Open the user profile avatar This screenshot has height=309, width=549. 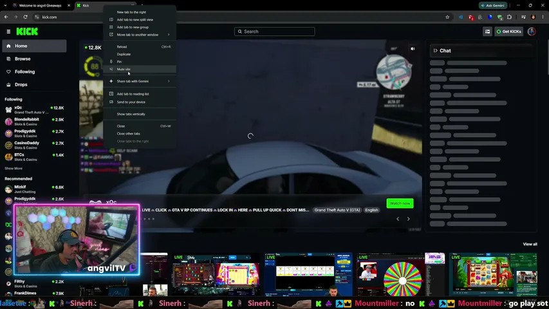point(532,32)
